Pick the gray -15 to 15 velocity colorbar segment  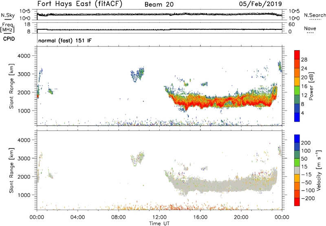[x=297, y=170]
